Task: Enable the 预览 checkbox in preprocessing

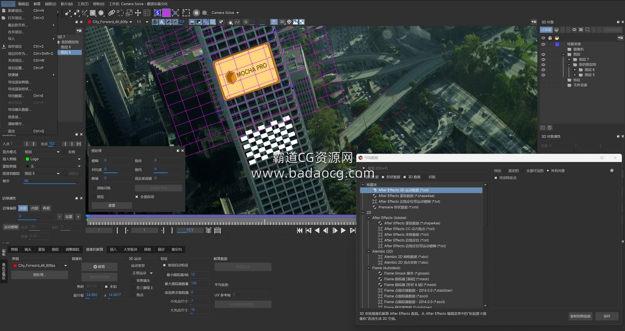Action: click(x=93, y=197)
